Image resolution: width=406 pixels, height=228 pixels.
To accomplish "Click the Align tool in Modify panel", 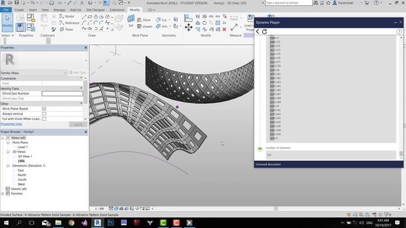I will [x=188, y=18].
